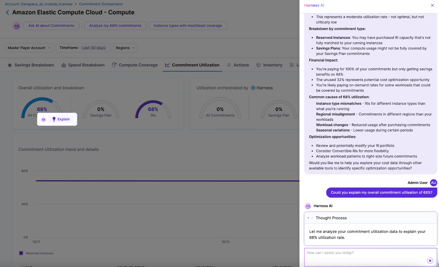This screenshot has width=439, height=267.
Task: Click the Harness AI avatar above Thought Process
Action: click(308, 206)
